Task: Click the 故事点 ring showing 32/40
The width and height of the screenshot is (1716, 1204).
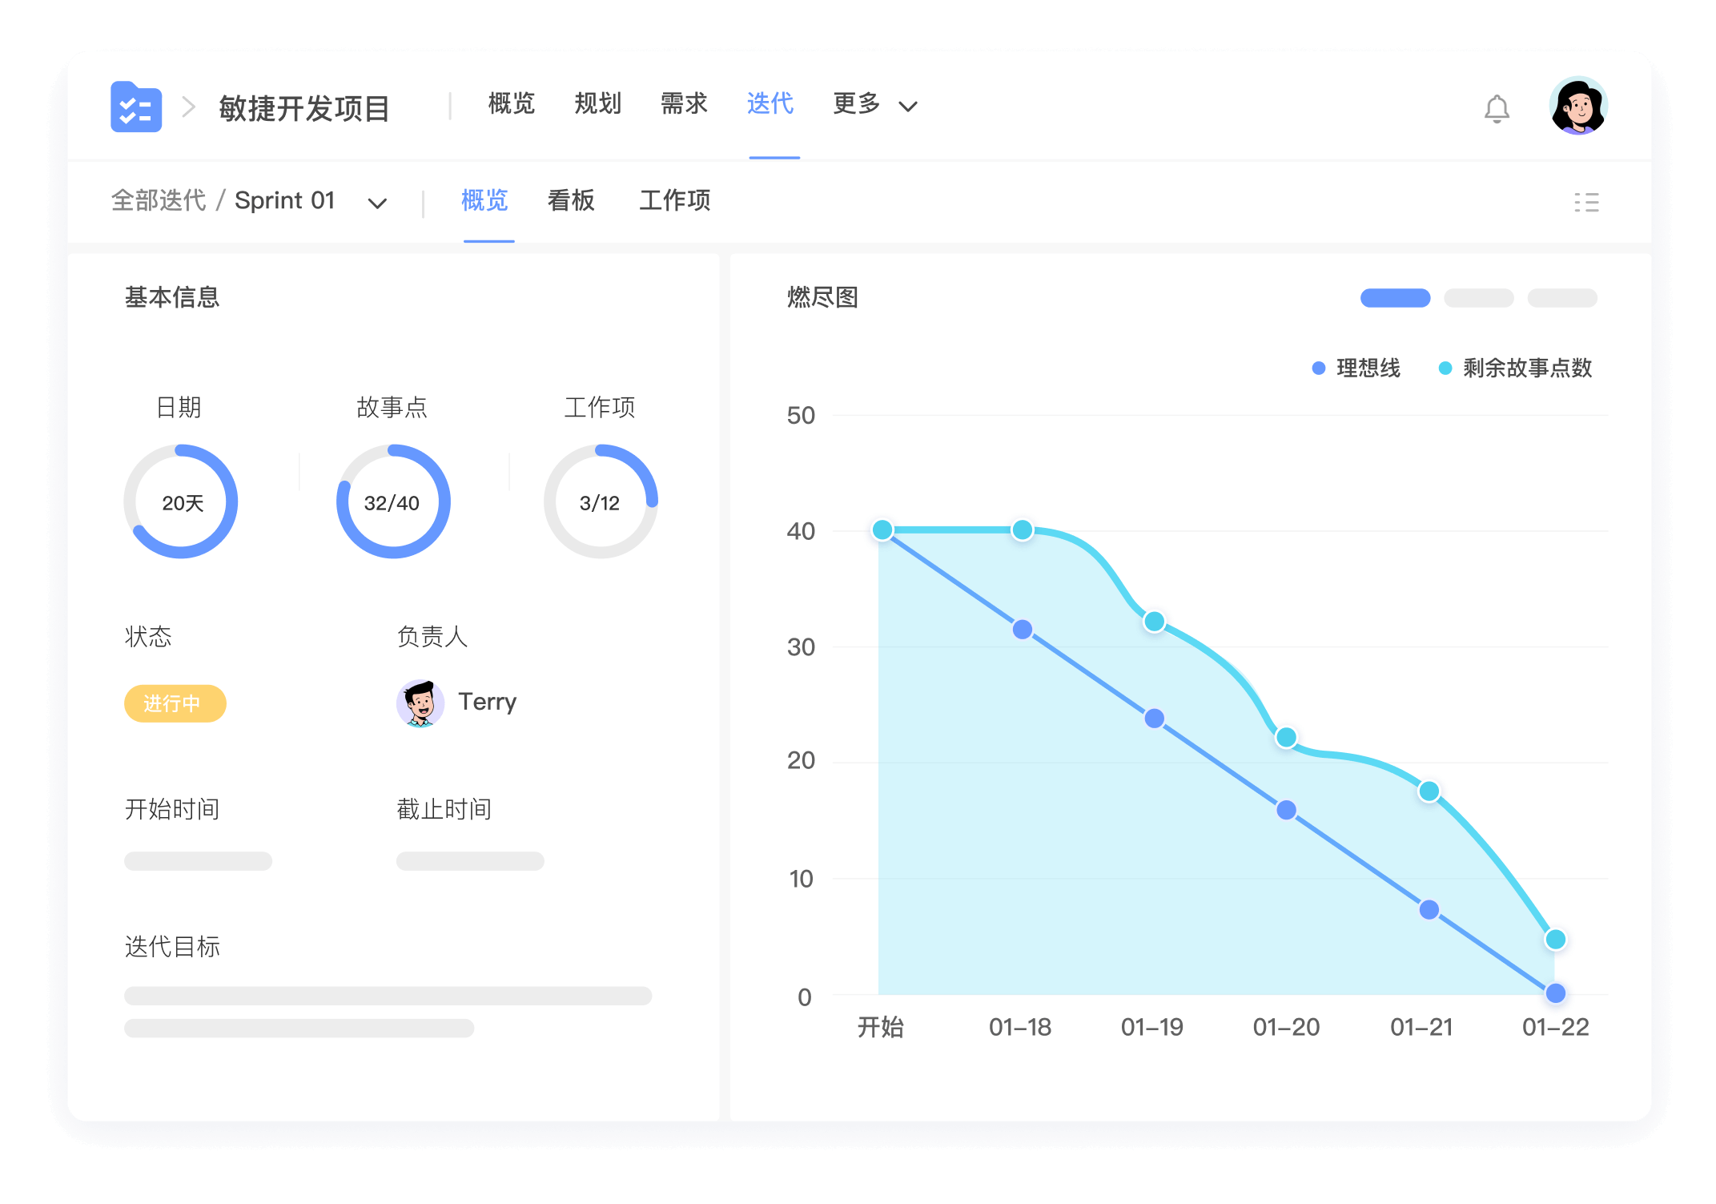Action: (392, 501)
